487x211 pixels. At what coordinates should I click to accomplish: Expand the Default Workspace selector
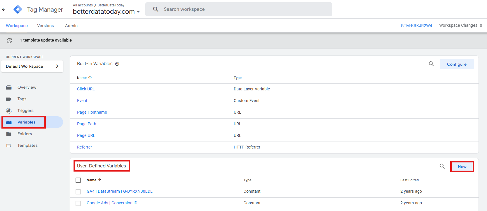pos(32,66)
